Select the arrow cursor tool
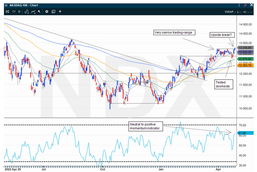Screen dimensions: 257x172 click(x=39, y=11)
